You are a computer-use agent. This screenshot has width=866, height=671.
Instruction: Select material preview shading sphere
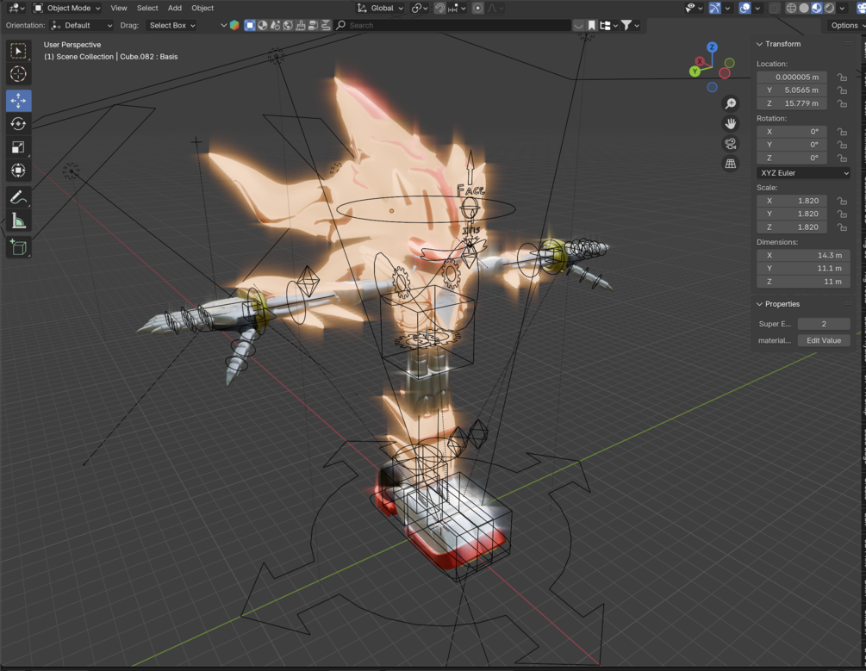816,9
